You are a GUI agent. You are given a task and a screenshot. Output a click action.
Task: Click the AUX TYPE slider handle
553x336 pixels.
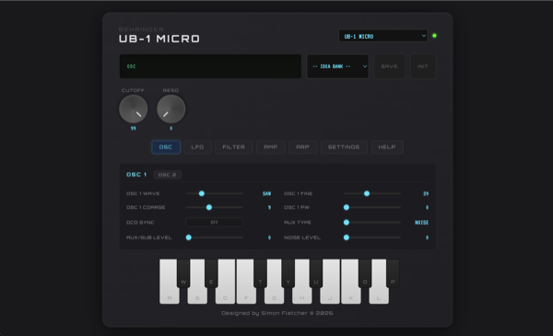click(x=347, y=222)
